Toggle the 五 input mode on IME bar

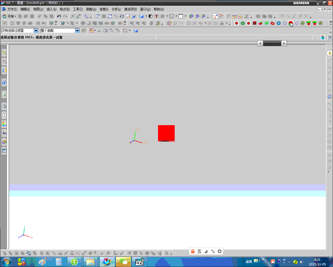tap(199, 251)
